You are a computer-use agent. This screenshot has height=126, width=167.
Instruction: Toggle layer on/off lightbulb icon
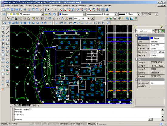tap(8, 14)
